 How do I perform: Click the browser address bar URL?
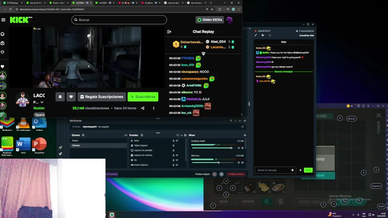click(52, 9)
